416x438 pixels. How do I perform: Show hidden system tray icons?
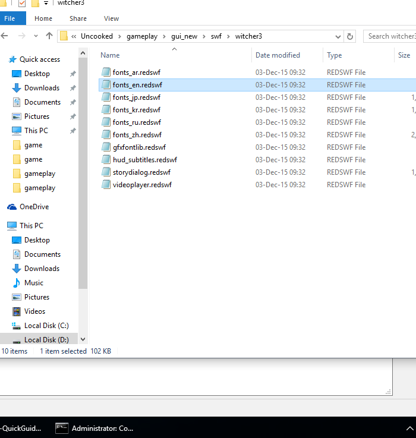(x=409, y=428)
